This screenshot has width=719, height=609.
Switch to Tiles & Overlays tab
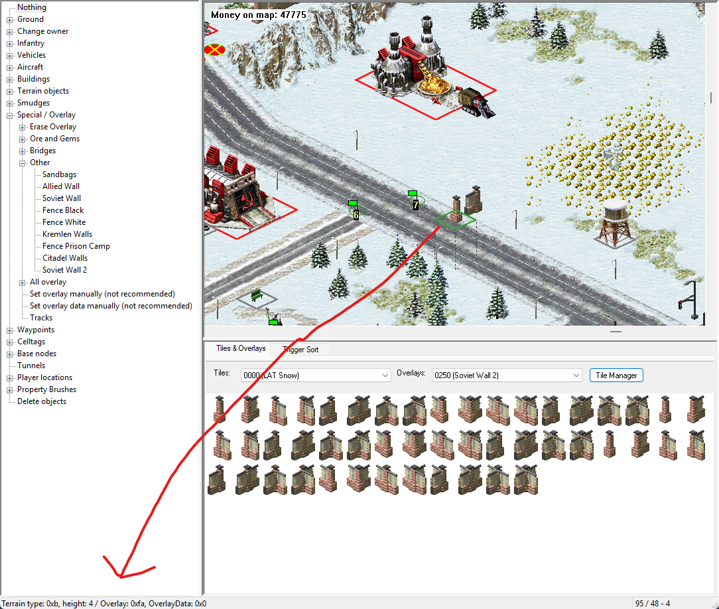(x=241, y=348)
